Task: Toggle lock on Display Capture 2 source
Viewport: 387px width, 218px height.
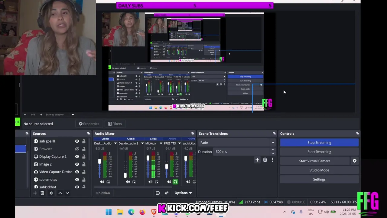Action: point(84,157)
